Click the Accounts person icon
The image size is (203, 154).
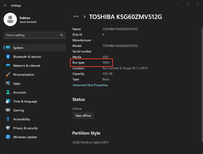click(8, 92)
